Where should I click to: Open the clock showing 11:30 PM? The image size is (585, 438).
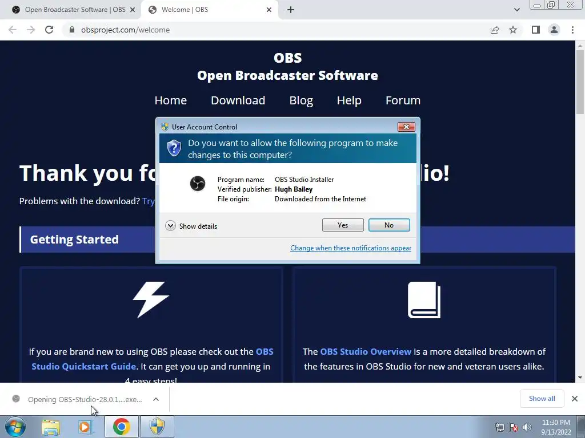coord(556,427)
